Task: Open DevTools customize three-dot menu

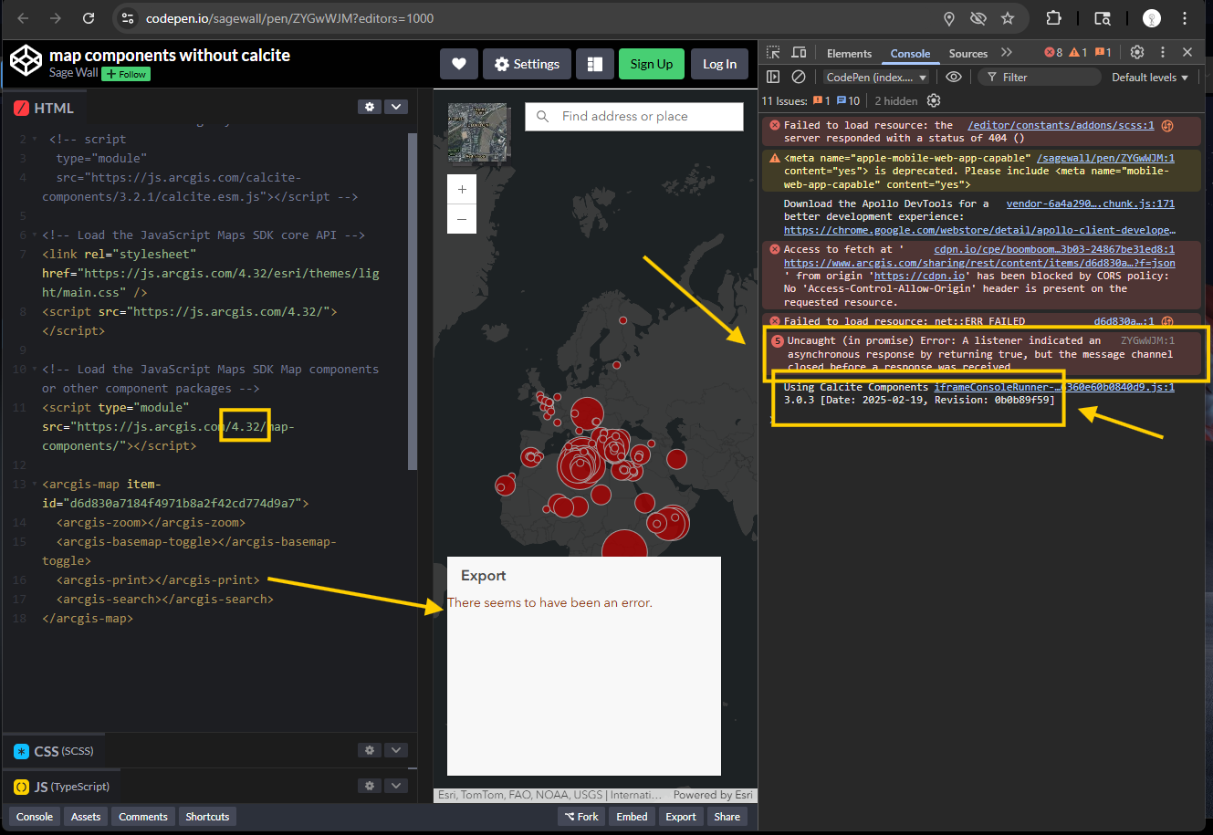Action: pos(1163,53)
